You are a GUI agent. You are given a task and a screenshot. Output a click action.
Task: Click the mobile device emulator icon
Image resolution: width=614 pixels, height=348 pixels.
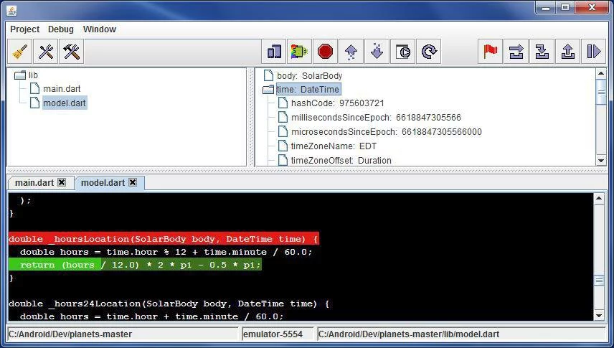click(x=274, y=52)
